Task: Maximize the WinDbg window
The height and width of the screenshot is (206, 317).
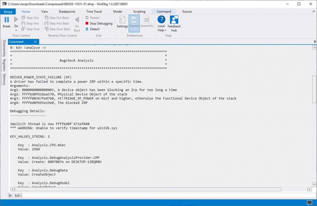Action: pyautogui.click(x=299, y=4)
